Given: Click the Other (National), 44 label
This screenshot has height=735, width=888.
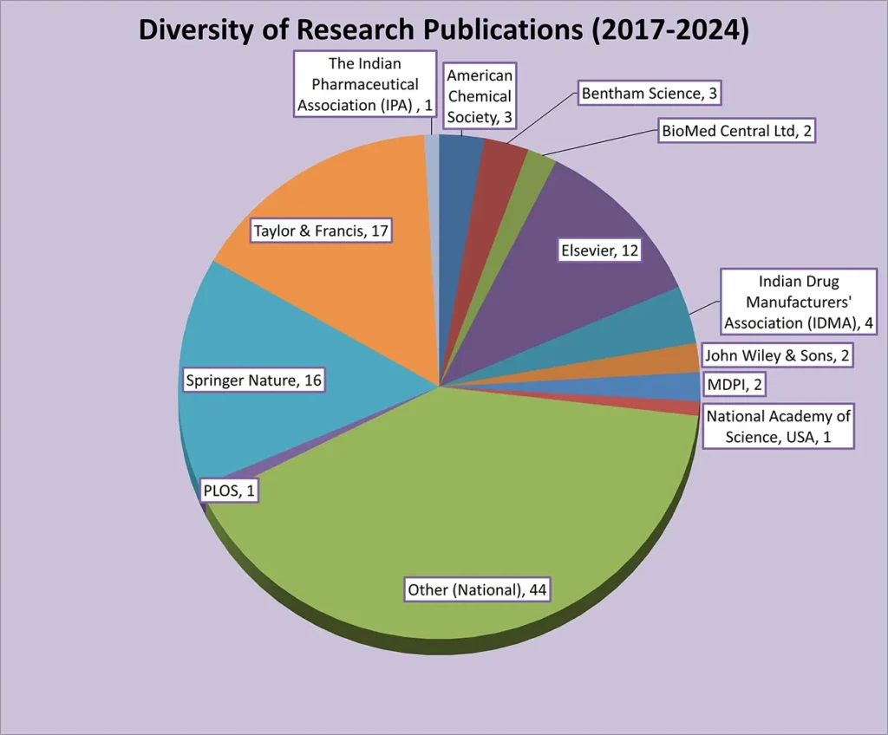Looking at the screenshot, I should click(480, 590).
